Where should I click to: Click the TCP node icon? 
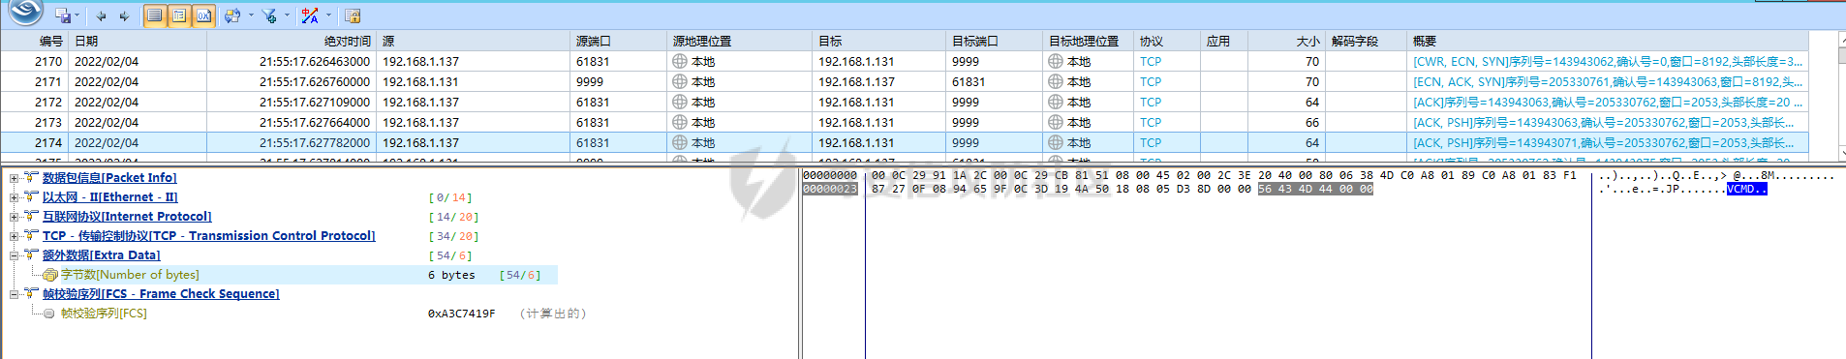click(31, 235)
